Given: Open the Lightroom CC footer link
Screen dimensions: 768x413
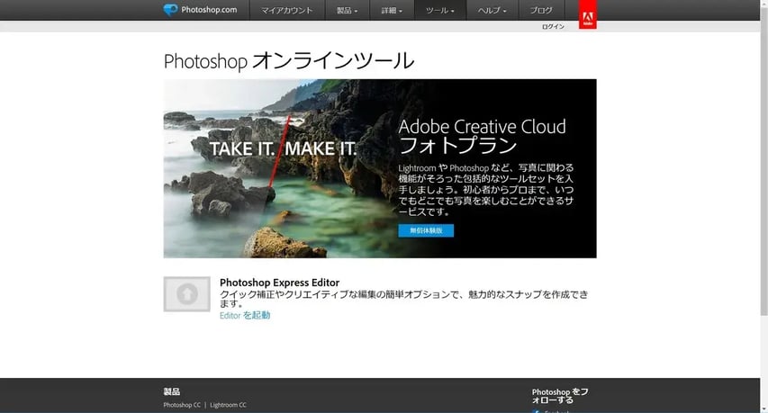Looking at the screenshot, I should point(229,405).
